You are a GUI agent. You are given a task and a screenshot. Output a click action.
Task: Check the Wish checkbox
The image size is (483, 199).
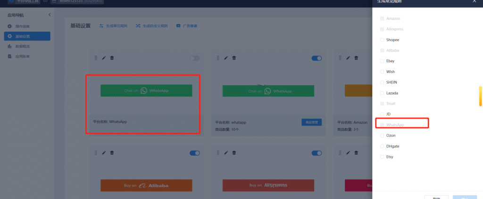[382, 72]
